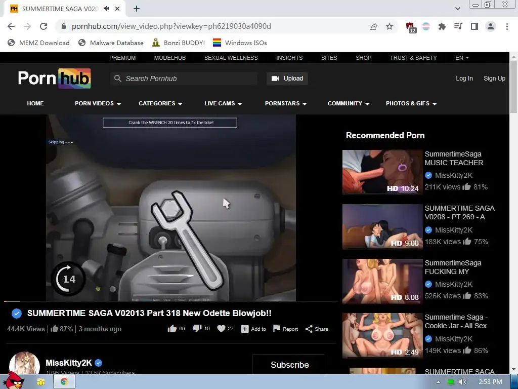The height and width of the screenshot is (389, 518).
Task: Open the Bonzi BUDDY! bookmark
Action: 179,43
